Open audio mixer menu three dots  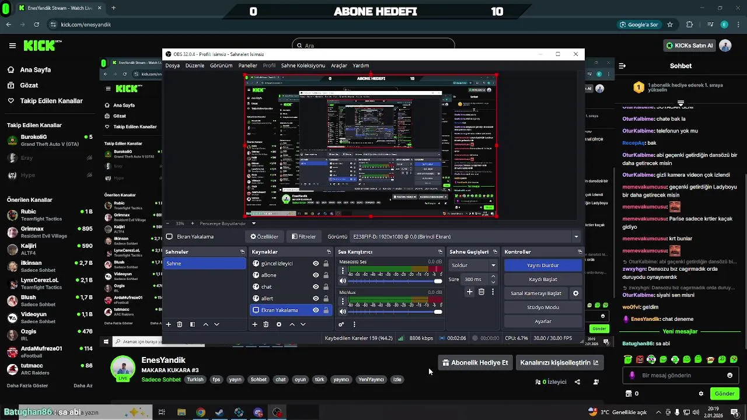[354, 324]
